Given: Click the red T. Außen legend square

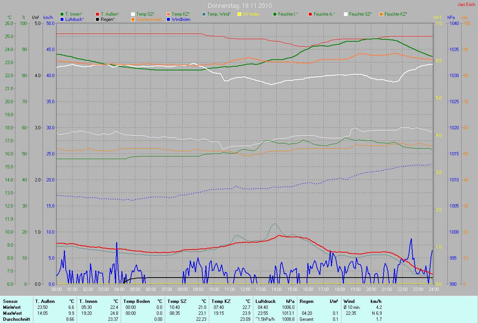Looking at the screenshot, I should (97, 14).
